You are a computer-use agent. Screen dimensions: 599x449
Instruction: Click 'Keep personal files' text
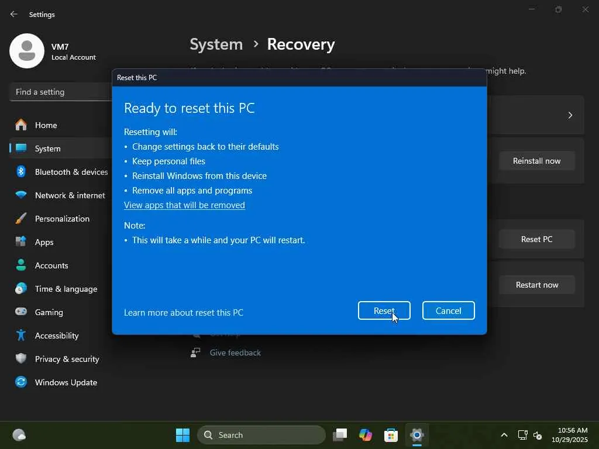click(x=168, y=161)
